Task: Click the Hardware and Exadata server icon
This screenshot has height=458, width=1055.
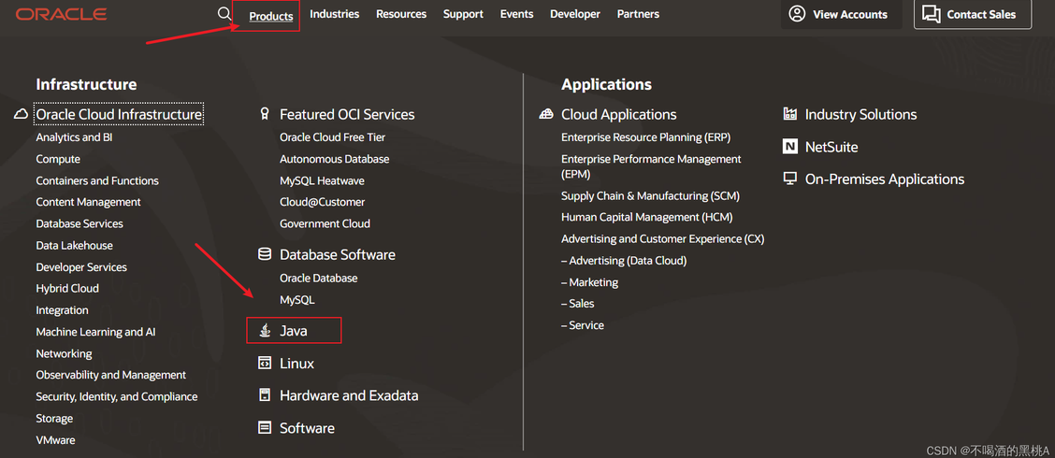Action: [265, 395]
